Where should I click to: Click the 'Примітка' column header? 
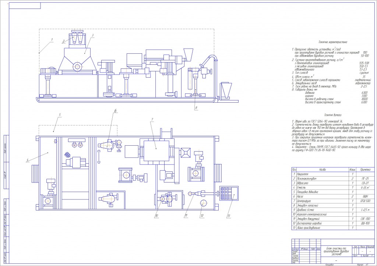click(x=365, y=169)
